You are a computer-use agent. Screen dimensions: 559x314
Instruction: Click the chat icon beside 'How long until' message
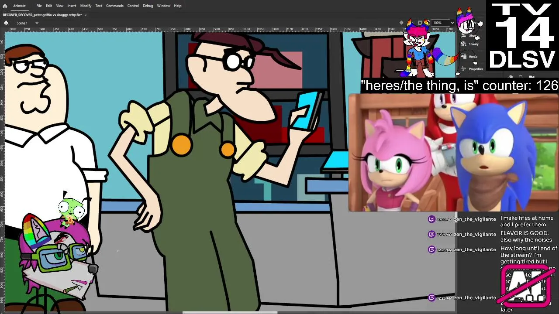431,249
